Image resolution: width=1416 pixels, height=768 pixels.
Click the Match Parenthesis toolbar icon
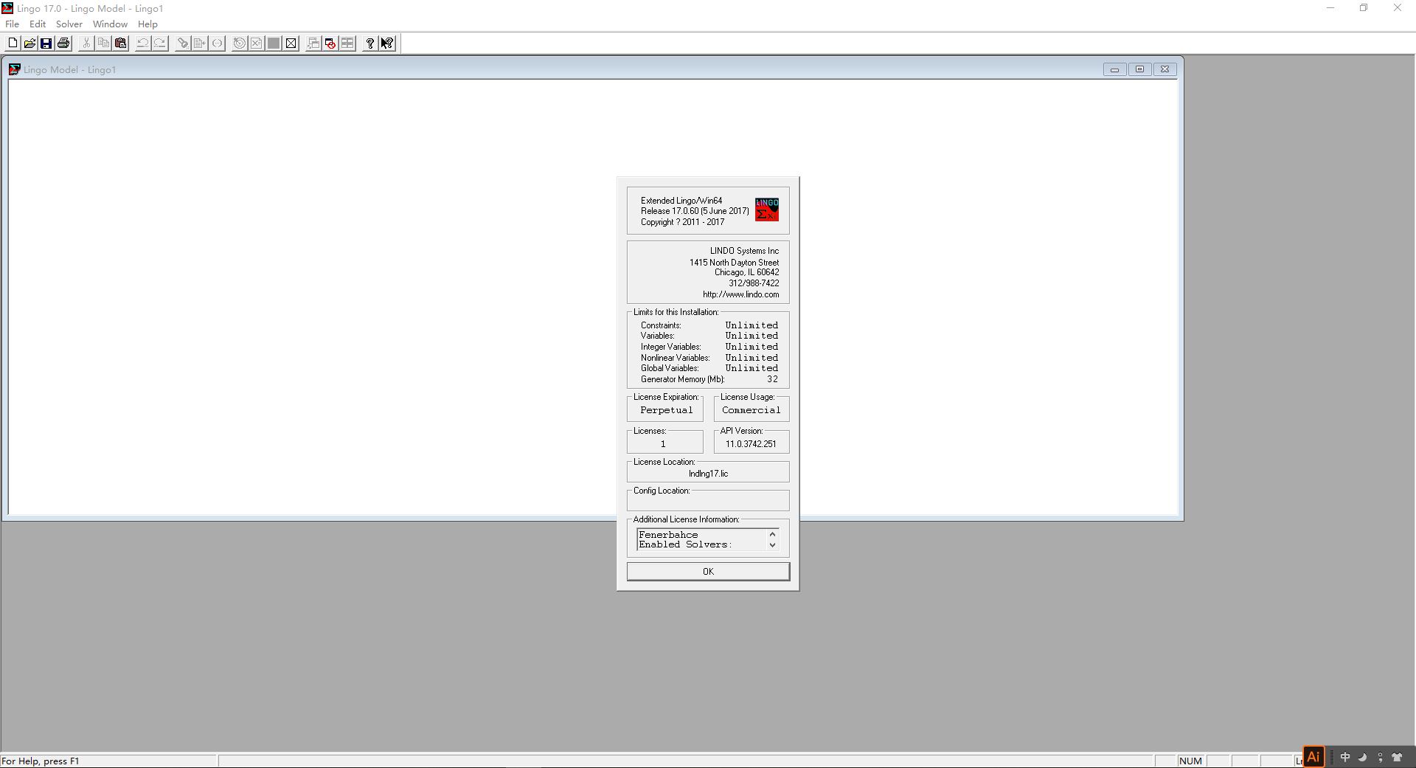tap(217, 44)
